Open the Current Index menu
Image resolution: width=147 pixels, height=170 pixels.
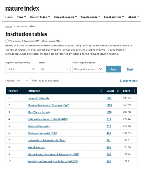(x=40, y=17)
